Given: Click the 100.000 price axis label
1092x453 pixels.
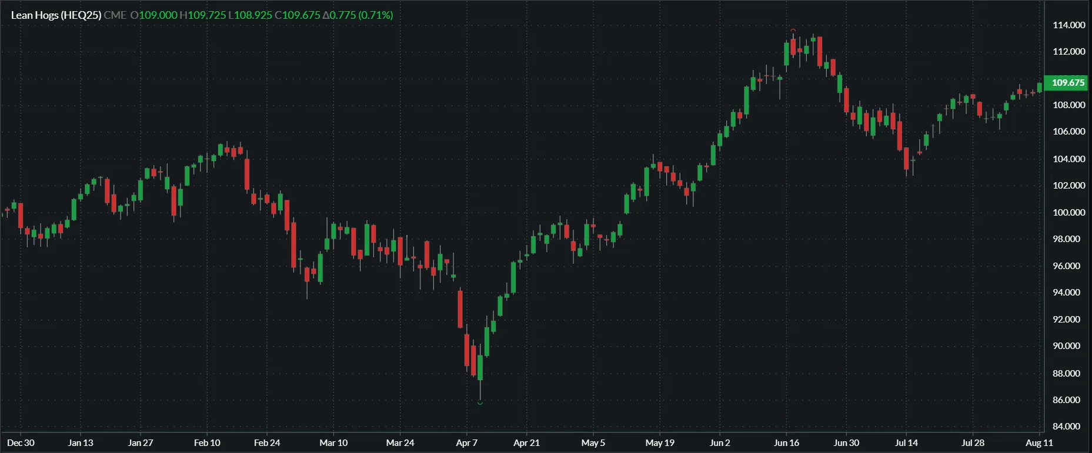Looking at the screenshot, I should 1068,213.
